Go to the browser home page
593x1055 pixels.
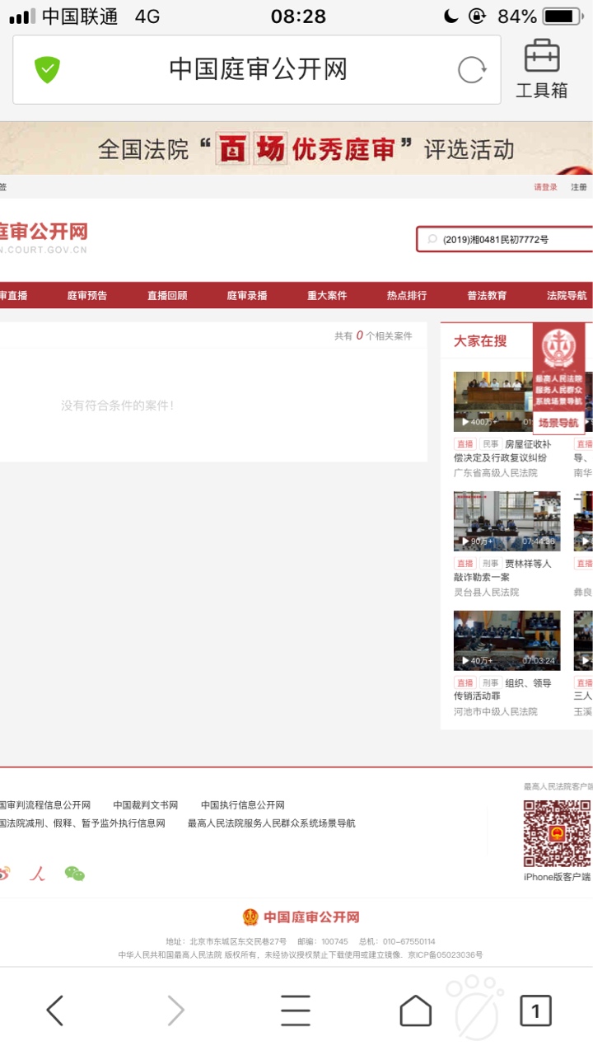tap(416, 1010)
